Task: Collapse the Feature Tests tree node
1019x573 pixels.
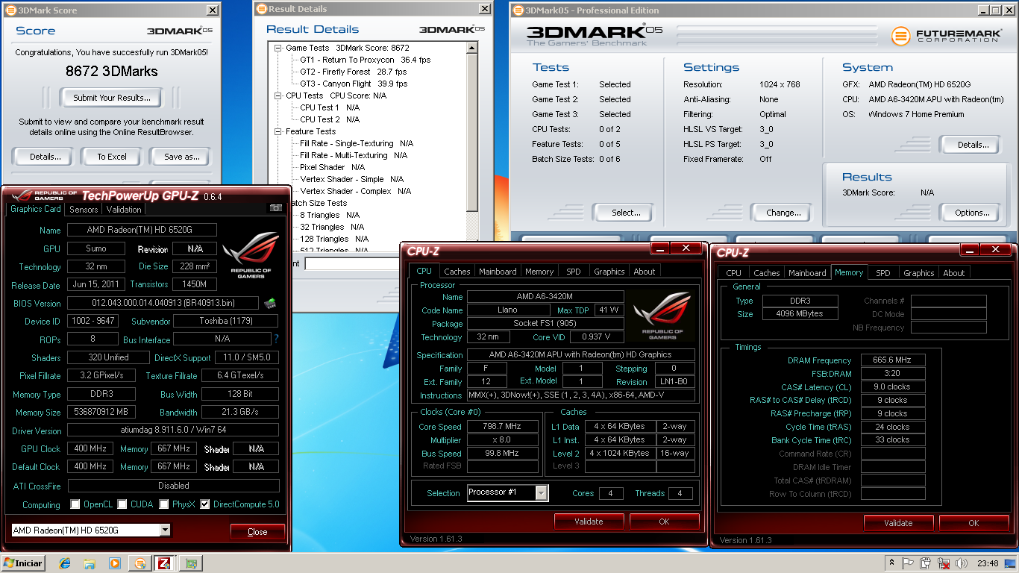Action: [278, 131]
